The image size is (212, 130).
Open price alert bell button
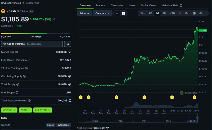[x=68, y=44]
